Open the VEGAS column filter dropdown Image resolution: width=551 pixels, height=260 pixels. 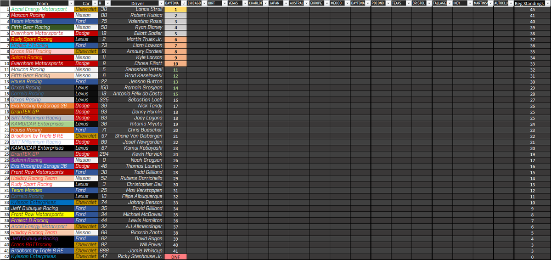pyautogui.click(x=245, y=3)
